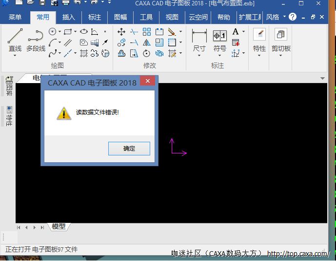Expand the circle tool dropdown arrow
Screen dimensions: 336x261
tap(59, 32)
